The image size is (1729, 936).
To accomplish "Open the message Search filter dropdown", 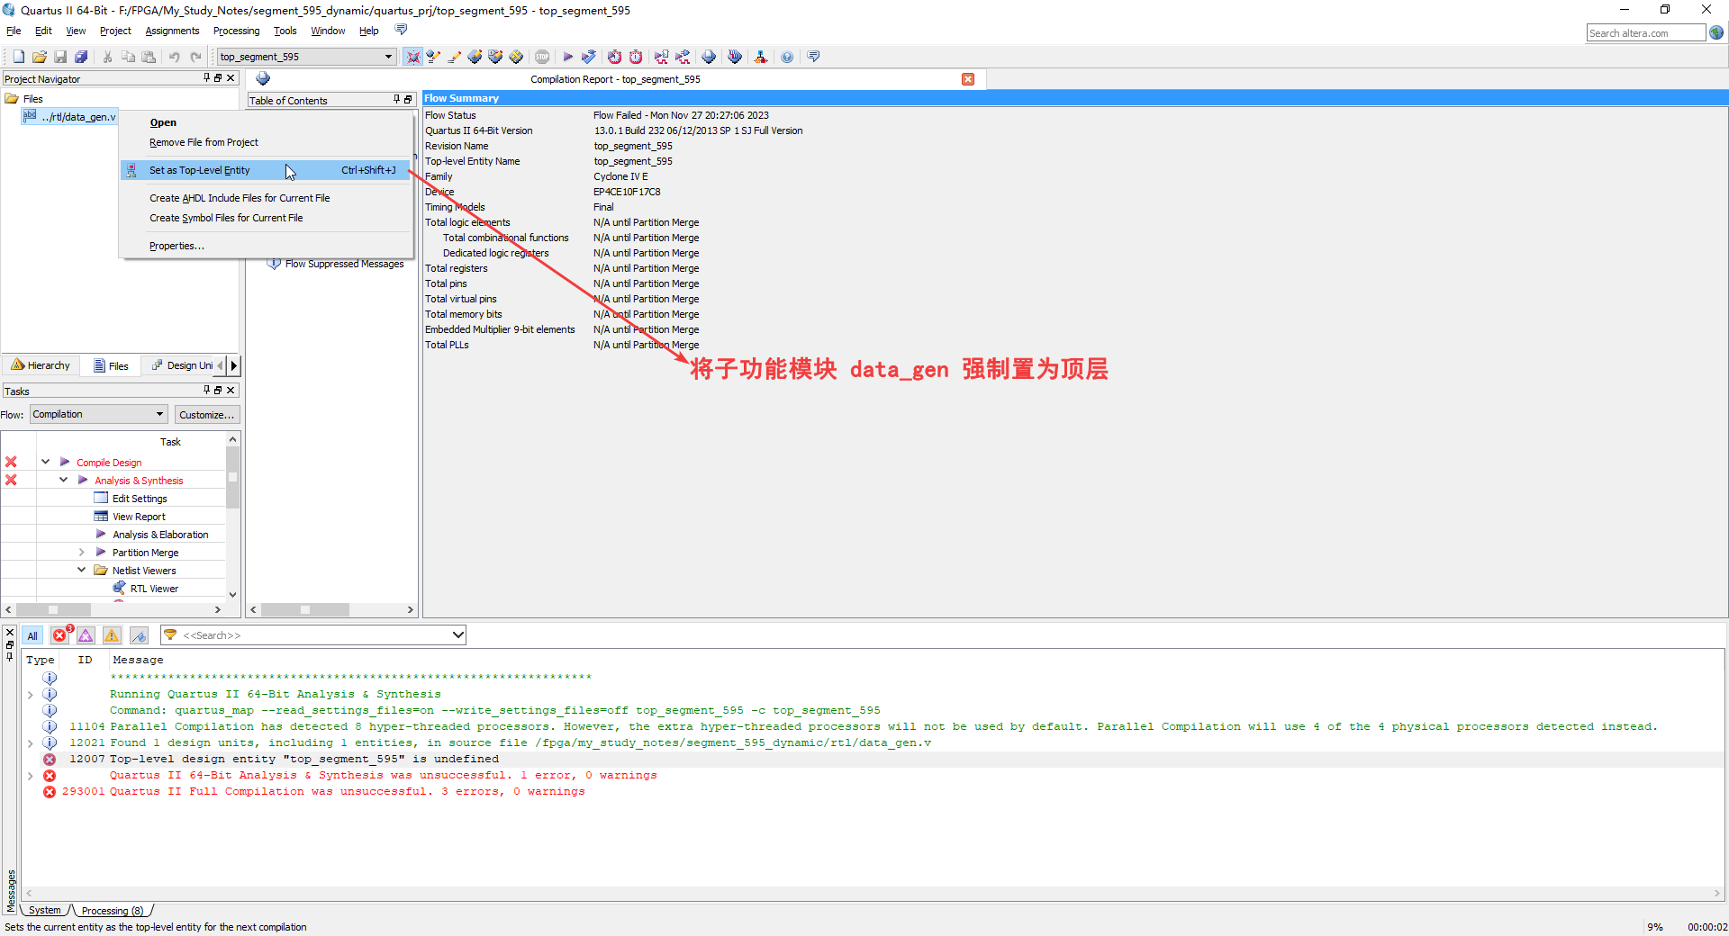I will [457, 635].
